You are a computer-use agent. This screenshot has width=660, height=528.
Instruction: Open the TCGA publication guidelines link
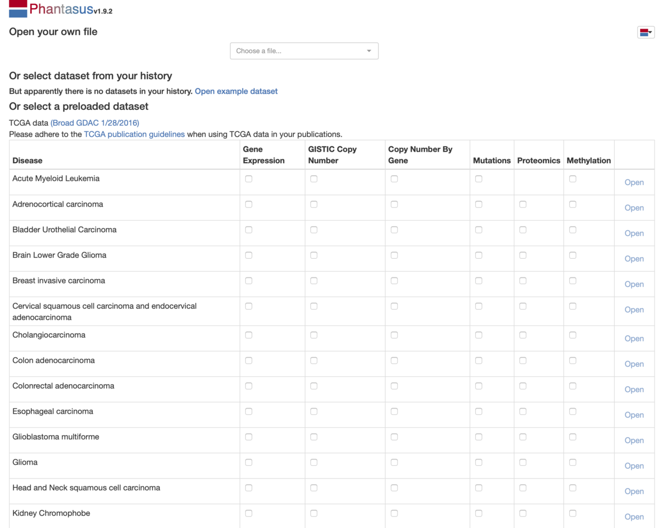tap(134, 134)
